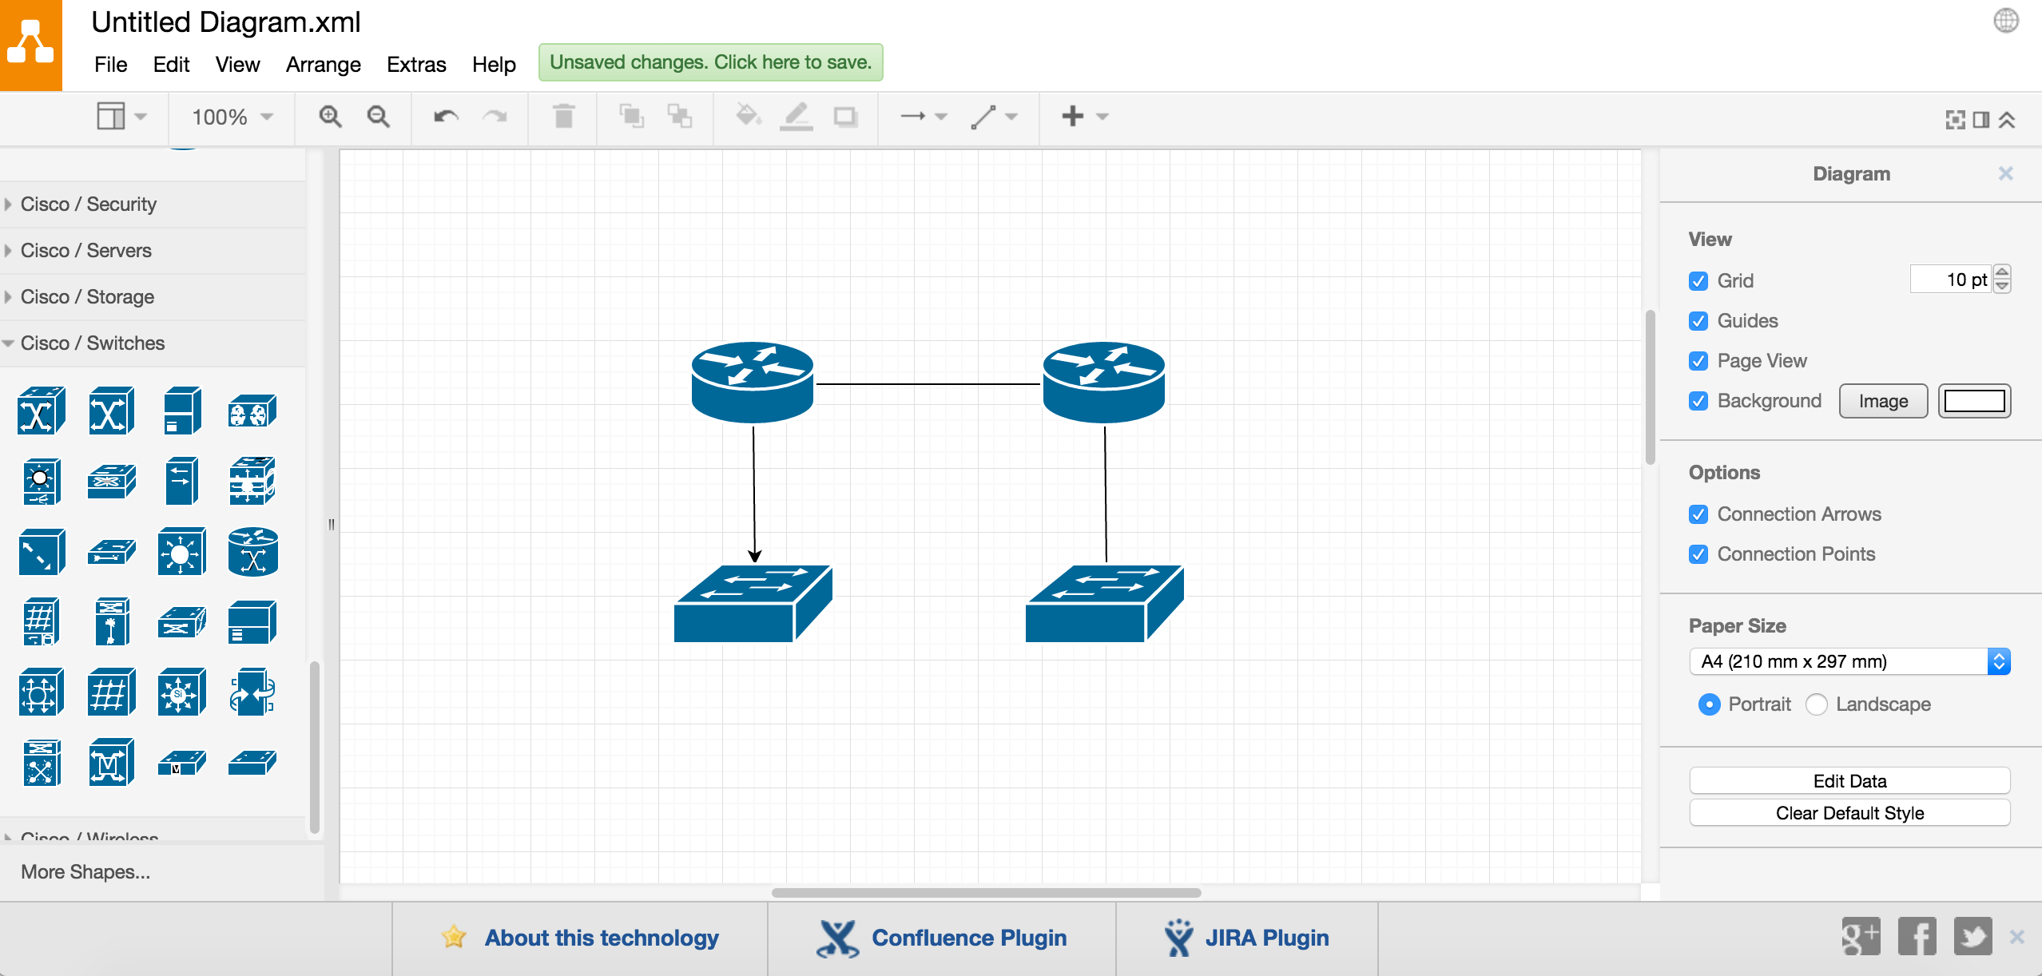This screenshot has width=2042, height=976.
Task: Click the zoom in magnifier icon
Action: pyautogui.click(x=330, y=117)
